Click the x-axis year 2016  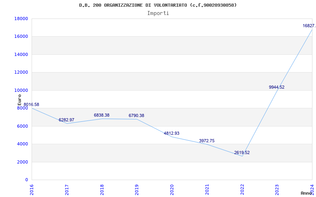click(32, 190)
